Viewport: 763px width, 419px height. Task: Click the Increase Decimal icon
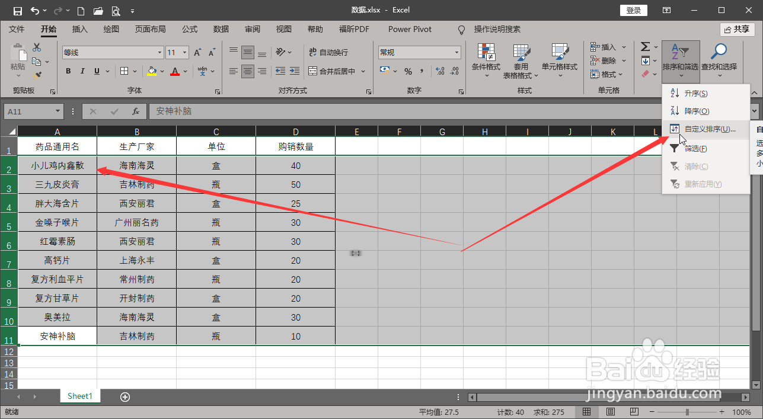pyautogui.click(x=440, y=71)
